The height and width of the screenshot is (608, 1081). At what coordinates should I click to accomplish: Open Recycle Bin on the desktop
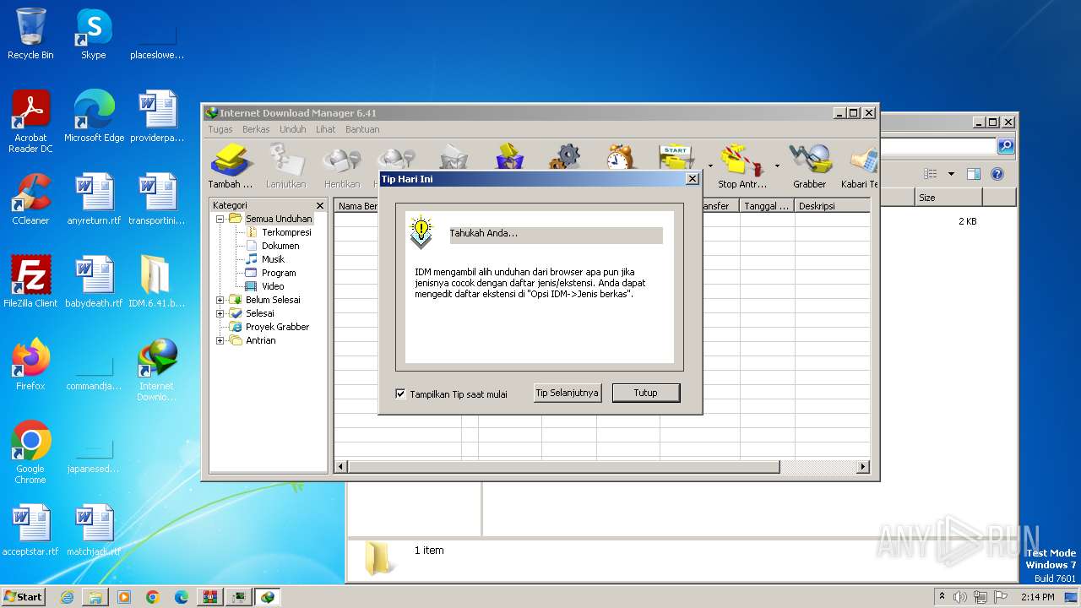(x=30, y=34)
